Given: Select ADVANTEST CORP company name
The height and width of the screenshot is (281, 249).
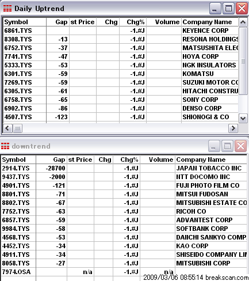Looking at the screenshot, I should tap(204, 220).
